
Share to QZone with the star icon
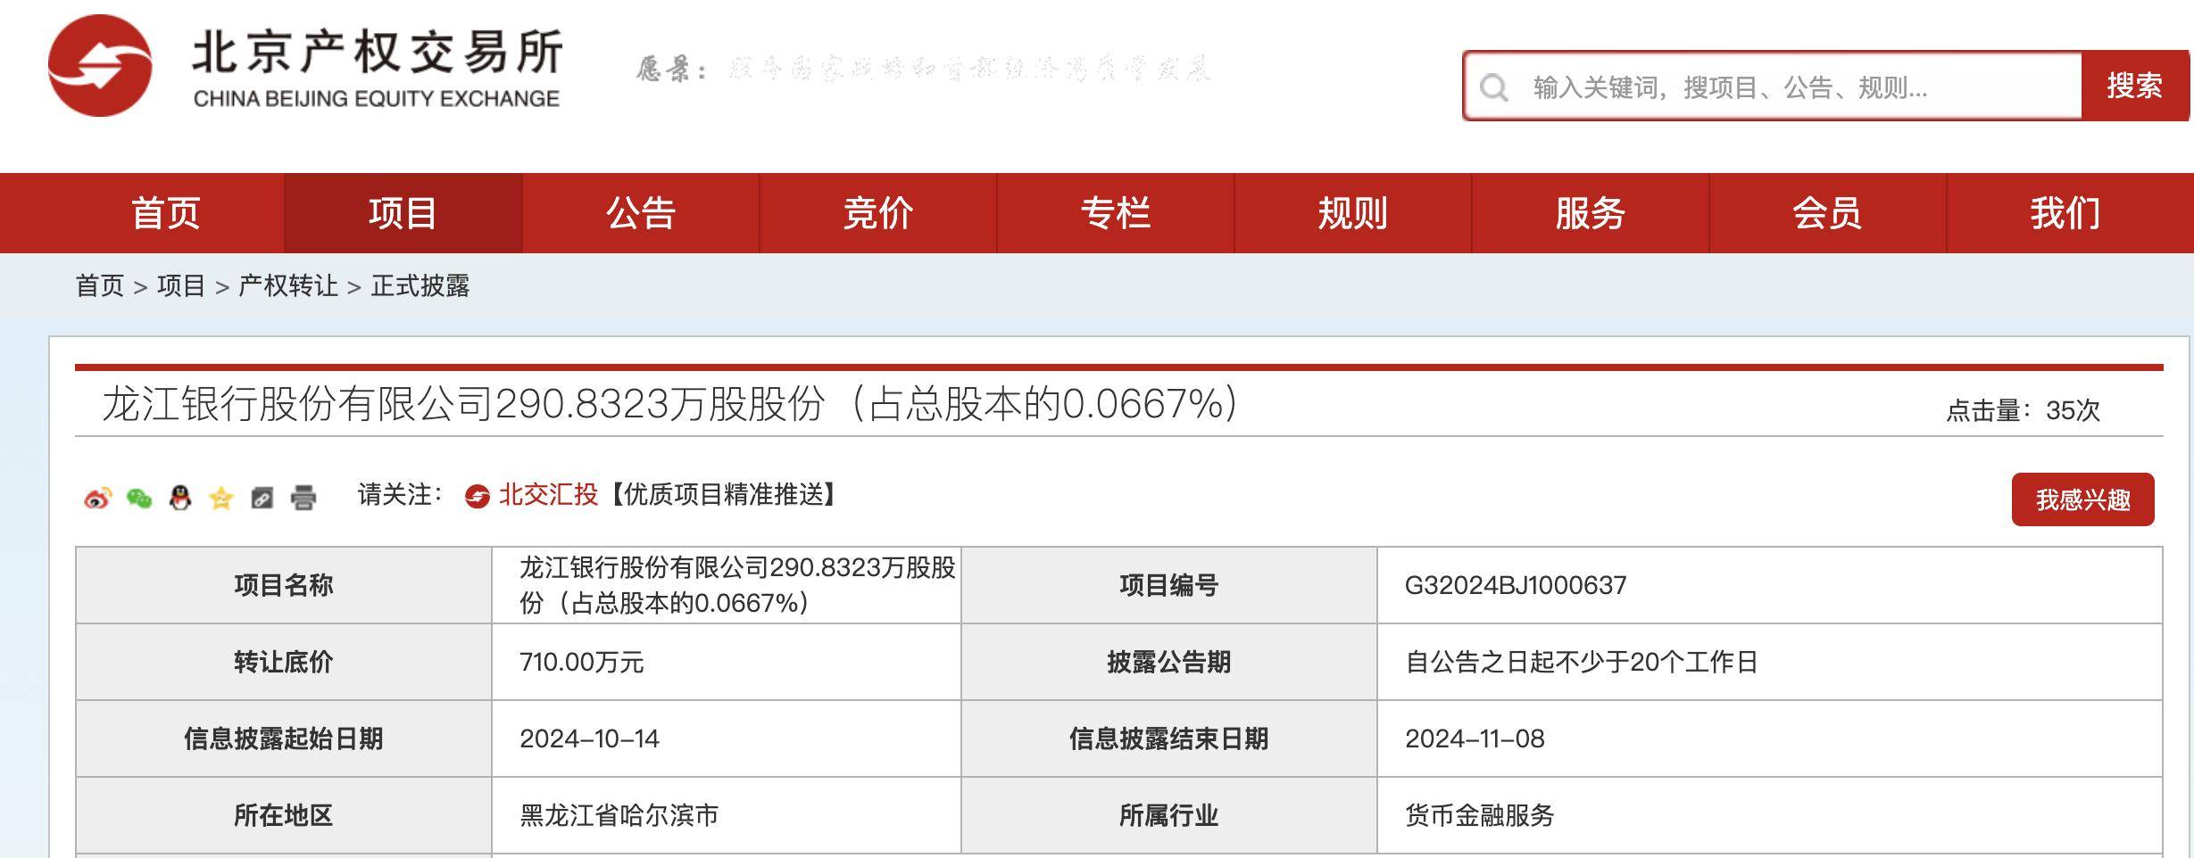[x=220, y=500]
